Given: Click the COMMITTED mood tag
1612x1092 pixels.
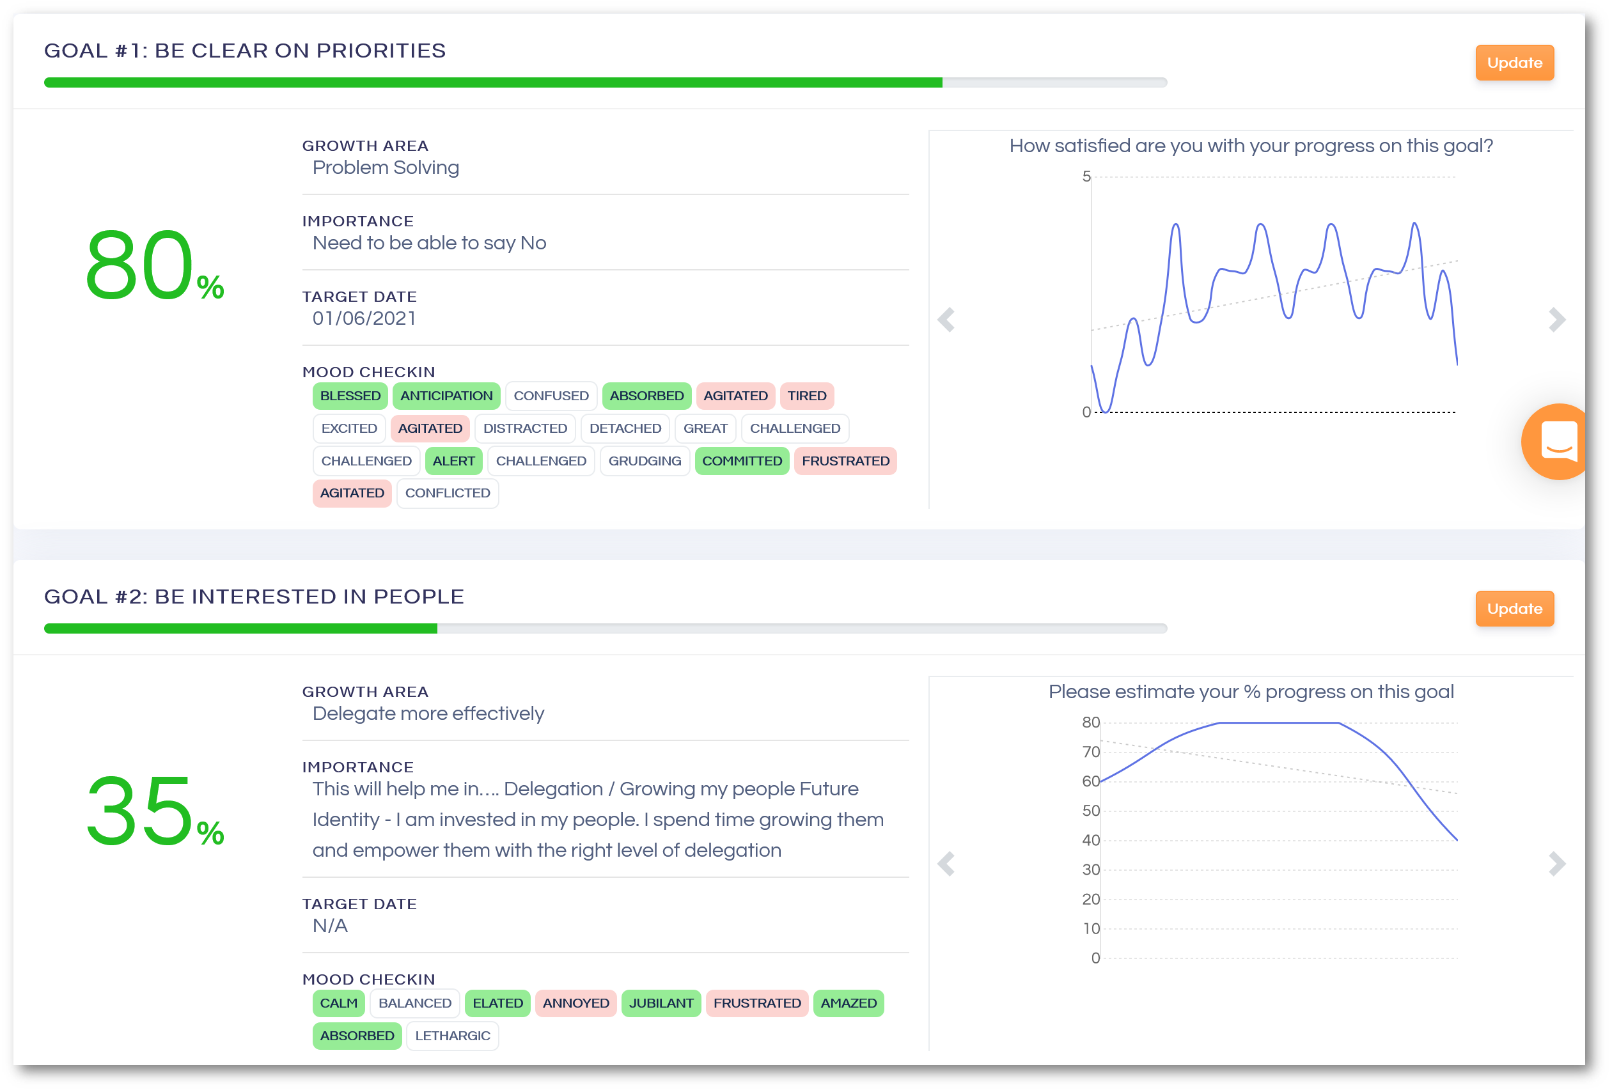Looking at the screenshot, I should coord(742,461).
